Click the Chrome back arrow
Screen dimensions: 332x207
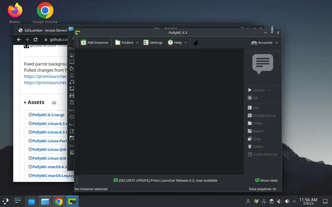pyautogui.click(x=19, y=40)
